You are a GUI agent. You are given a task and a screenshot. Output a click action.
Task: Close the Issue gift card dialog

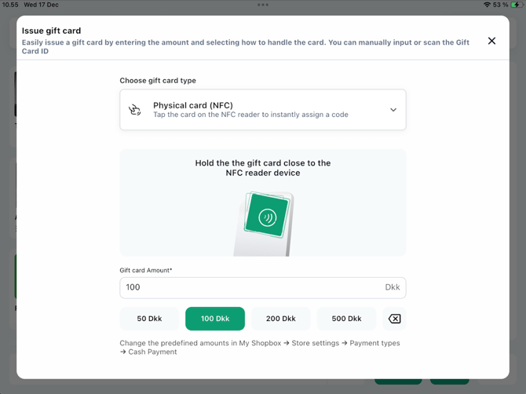tap(491, 41)
